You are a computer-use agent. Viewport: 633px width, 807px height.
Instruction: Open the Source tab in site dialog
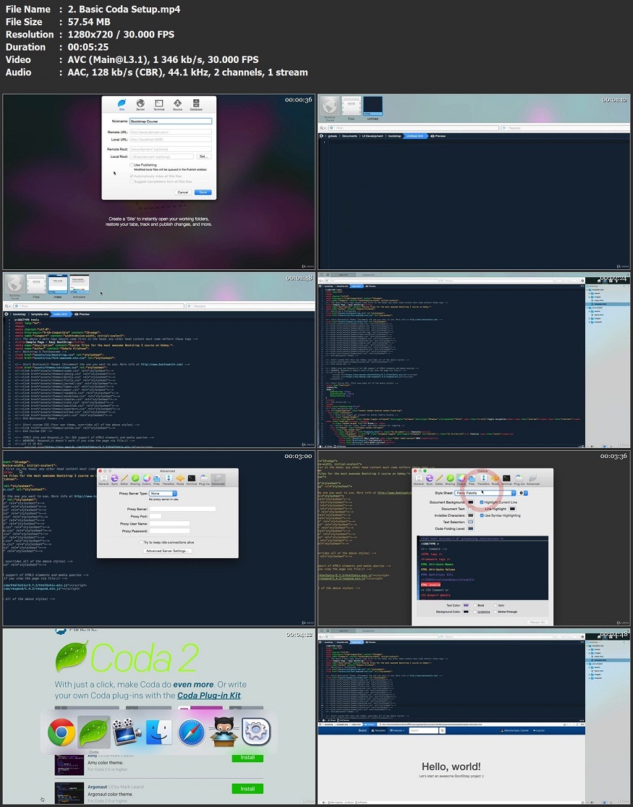click(177, 104)
